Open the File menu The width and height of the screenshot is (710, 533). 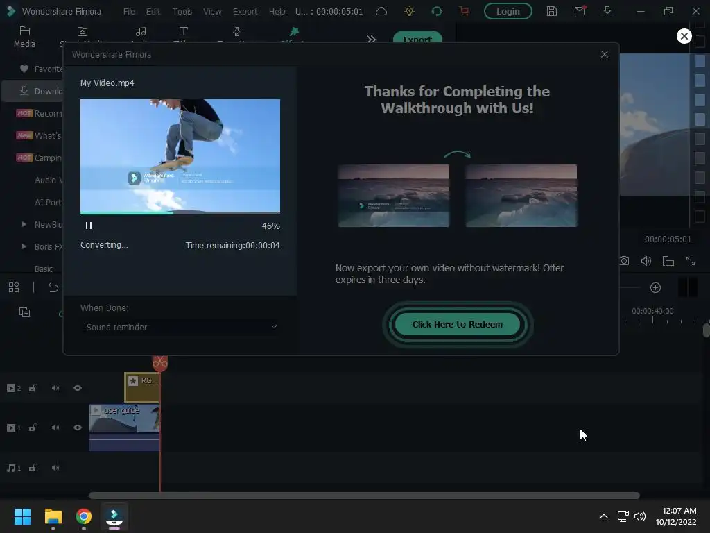(129, 11)
